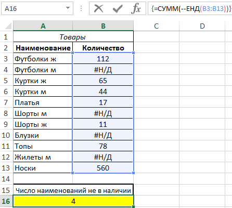Screen dimensions: 232x208
Task: Select cell 'Куртки ж'
Action: coord(43,81)
